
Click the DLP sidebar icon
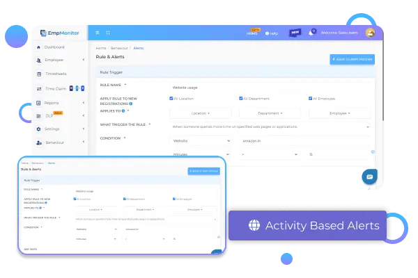(38, 116)
